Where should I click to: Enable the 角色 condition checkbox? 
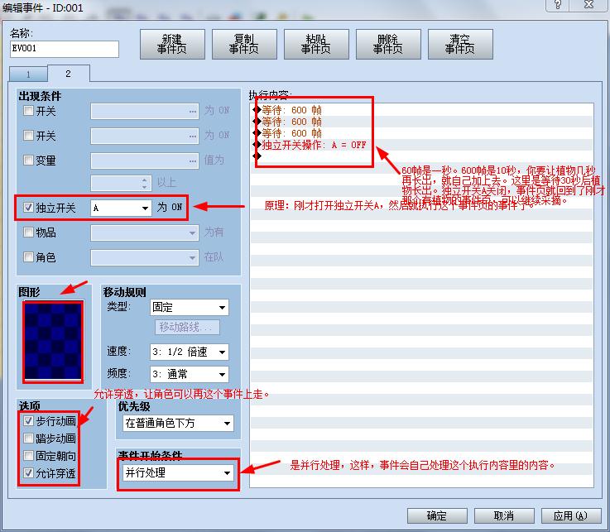[28, 257]
